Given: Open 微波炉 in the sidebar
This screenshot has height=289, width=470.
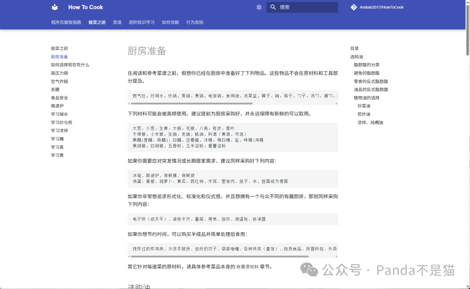Looking at the screenshot, I should coord(57,106).
